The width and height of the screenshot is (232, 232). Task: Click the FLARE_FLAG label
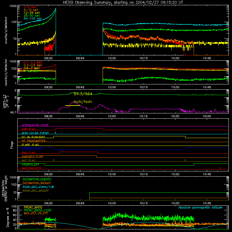point(30,145)
